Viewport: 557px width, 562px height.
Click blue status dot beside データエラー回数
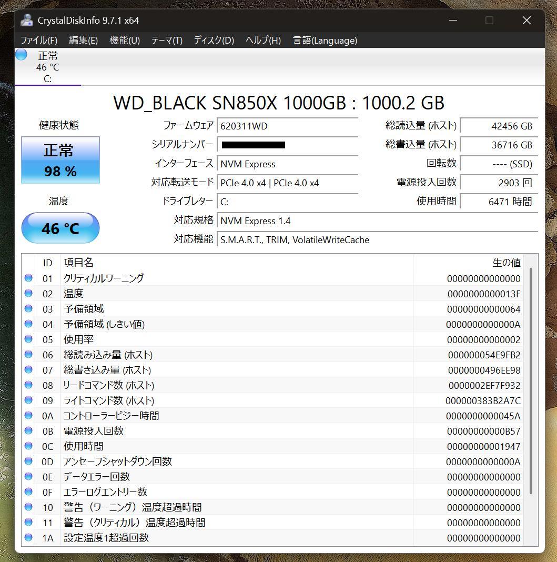(28, 476)
